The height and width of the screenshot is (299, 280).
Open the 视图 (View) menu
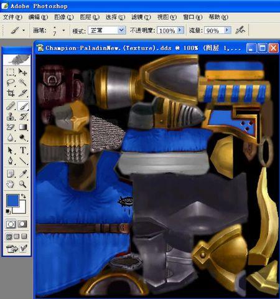click(167, 17)
